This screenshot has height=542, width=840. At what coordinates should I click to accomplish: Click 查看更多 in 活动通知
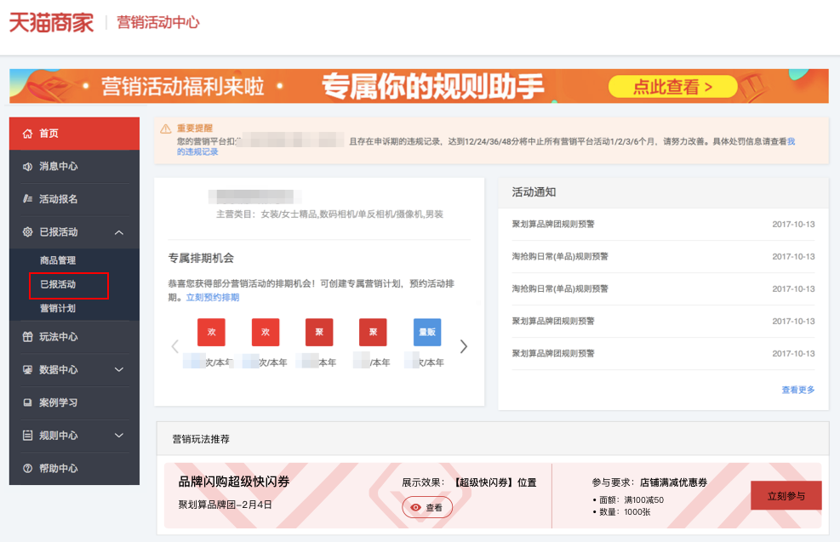(x=797, y=390)
